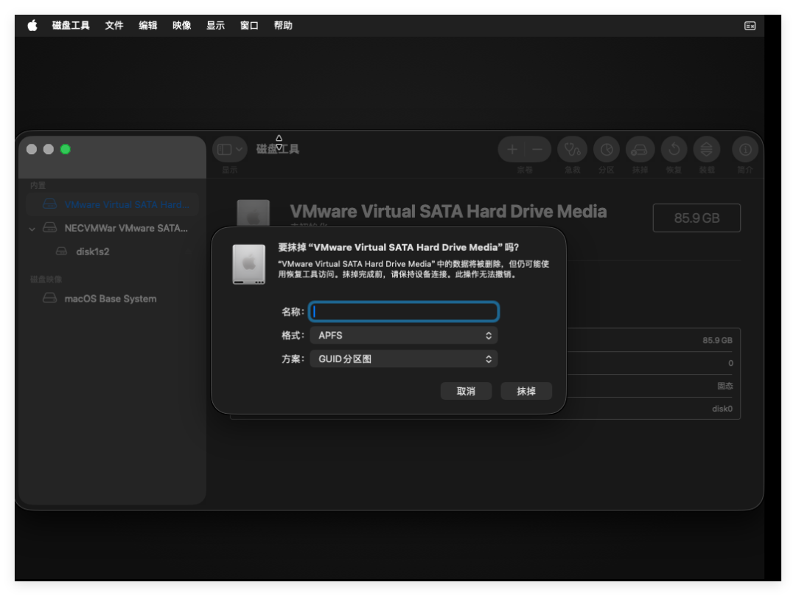This screenshot has height=596, width=796.
Task: Click the 固态 type value
Action: pyautogui.click(x=725, y=386)
